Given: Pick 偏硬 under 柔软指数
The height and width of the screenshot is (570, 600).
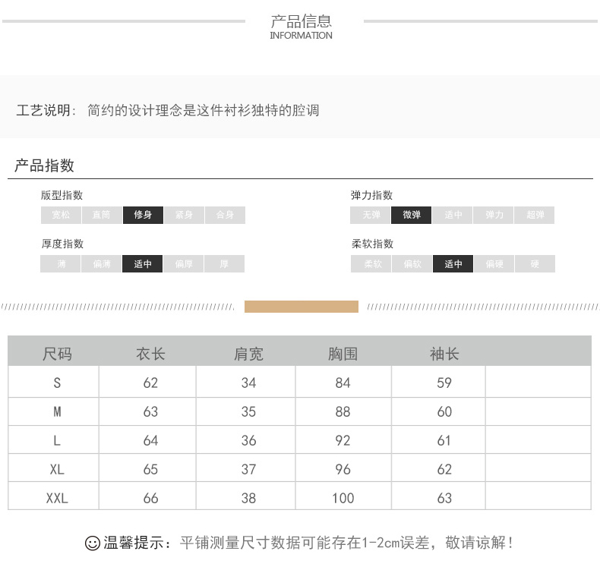Looking at the screenshot, I should (x=494, y=264).
